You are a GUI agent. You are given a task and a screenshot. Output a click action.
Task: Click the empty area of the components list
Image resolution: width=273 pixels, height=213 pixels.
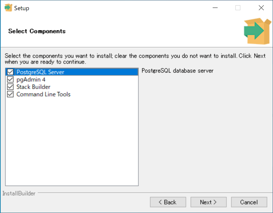point(72,141)
